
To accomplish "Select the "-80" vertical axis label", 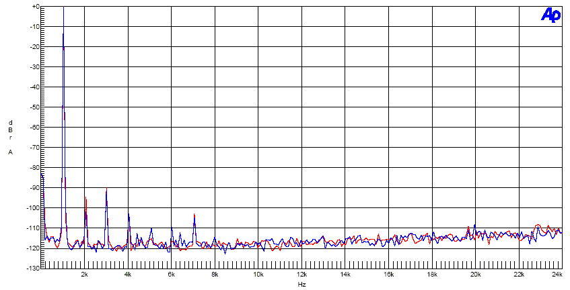I will 35,167.
